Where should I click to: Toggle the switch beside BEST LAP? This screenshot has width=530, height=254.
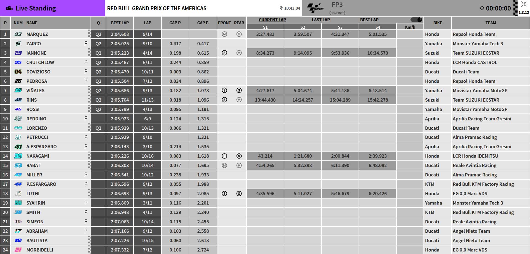416,20
